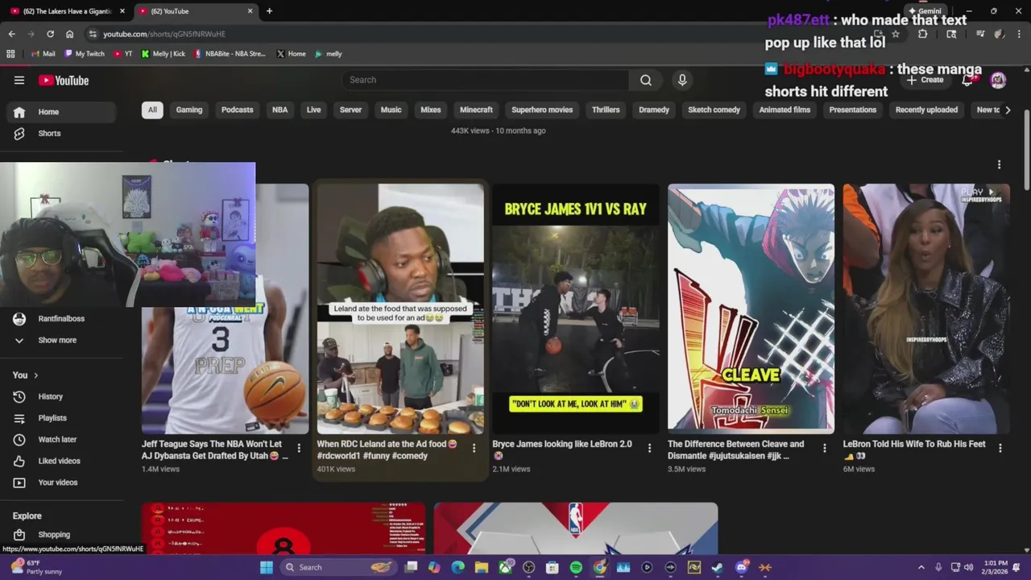Image resolution: width=1031 pixels, height=580 pixels.
Task: Select the Superhero movies chip
Action: 542,110
